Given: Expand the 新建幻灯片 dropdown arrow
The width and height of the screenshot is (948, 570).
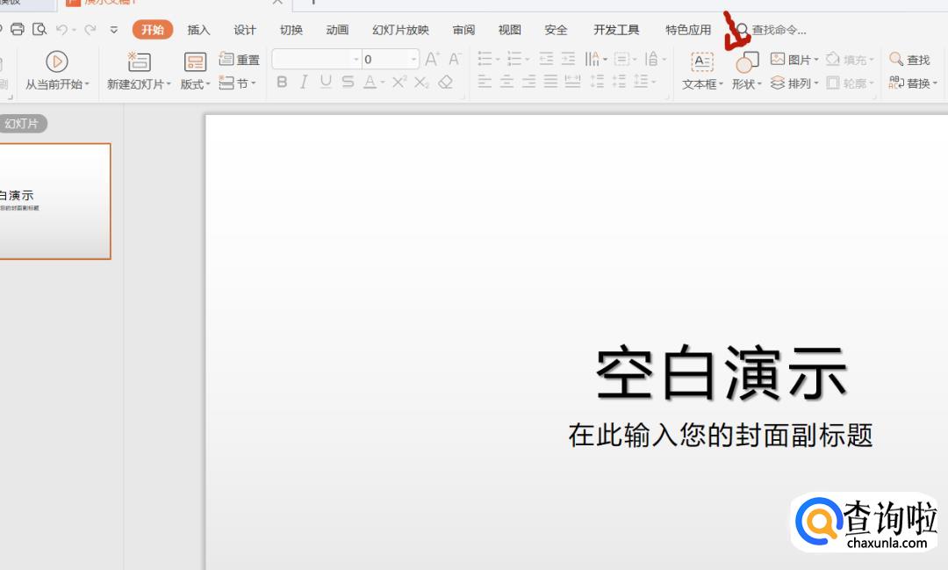Looking at the screenshot, I should pos(169,84).
